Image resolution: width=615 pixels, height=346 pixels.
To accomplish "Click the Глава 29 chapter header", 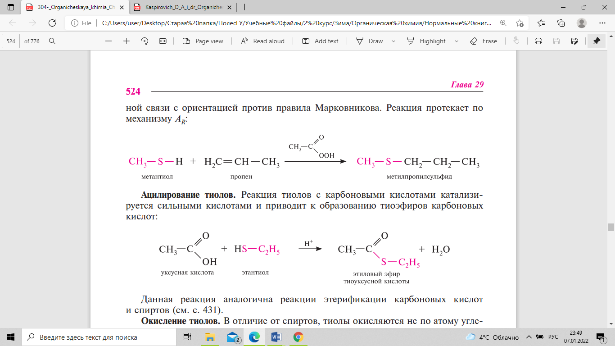I will [x=466, y=85].
